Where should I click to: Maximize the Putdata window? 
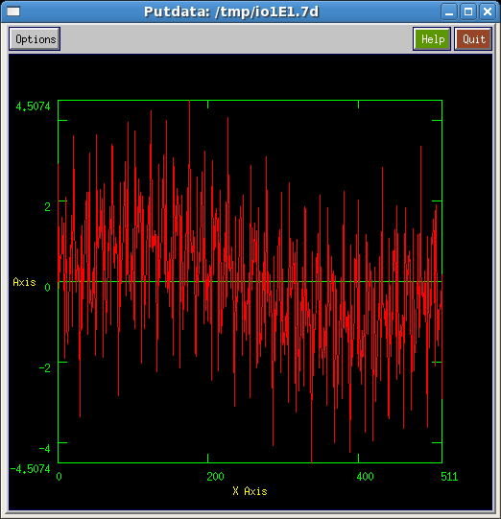tap(468, 12)
